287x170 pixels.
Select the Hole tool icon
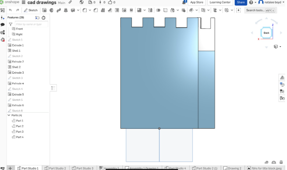coord(124,10)
